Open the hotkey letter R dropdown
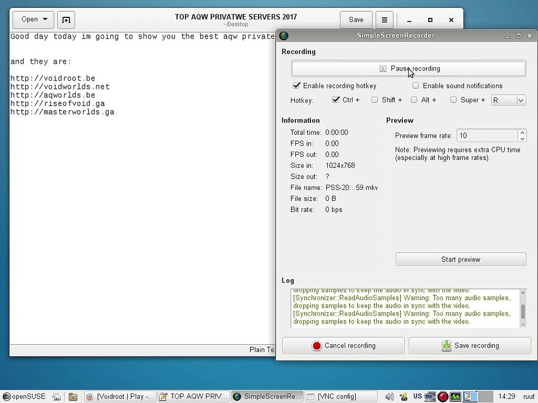The image size is (538, 403). pyautogui.click(x=508, y=100)
